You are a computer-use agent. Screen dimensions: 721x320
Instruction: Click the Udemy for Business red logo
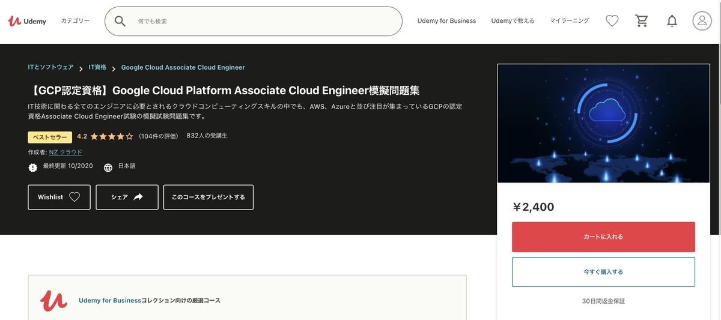point(53,300)
